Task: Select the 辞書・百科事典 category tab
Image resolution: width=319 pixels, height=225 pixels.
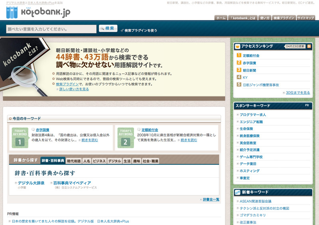Action: coord(53,161)
